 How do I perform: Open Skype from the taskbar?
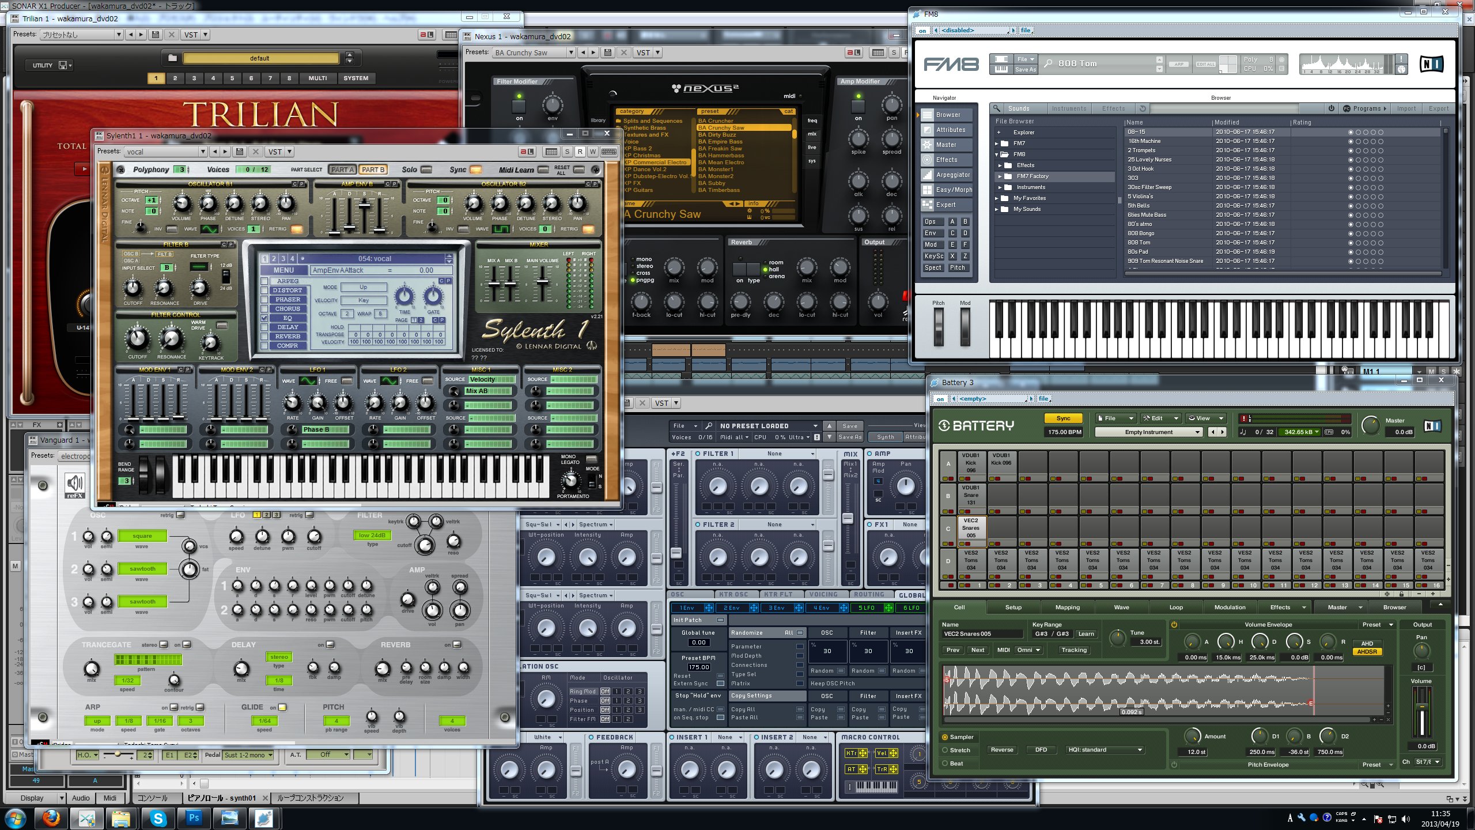coord(158,818)
